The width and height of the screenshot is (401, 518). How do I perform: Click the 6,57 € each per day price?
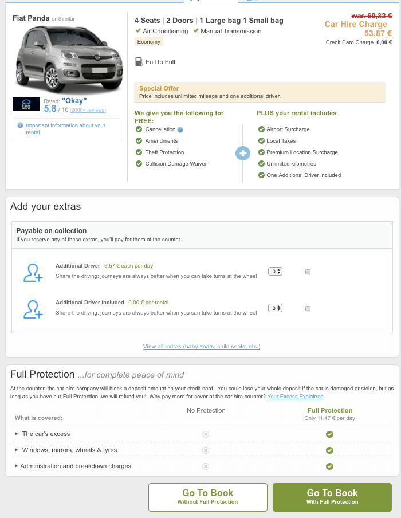click(128, 266)
